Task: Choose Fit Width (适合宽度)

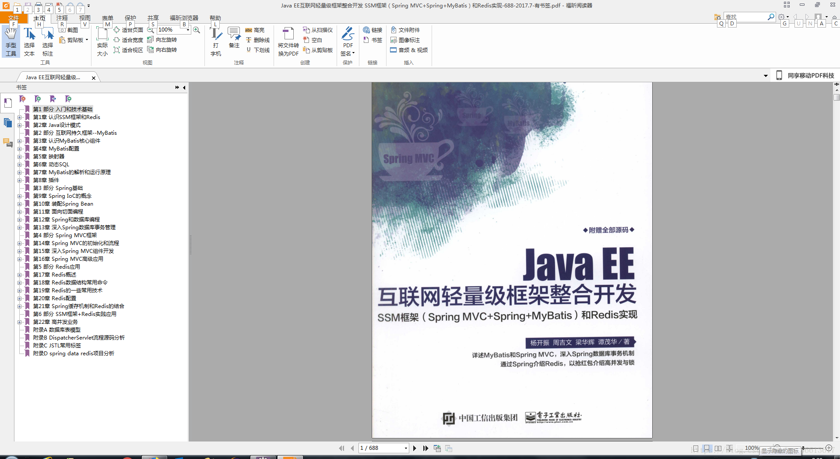Action: coord(128,40)
